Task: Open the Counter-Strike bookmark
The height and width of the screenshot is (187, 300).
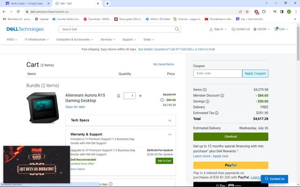Action: click(x=66, y=19)
